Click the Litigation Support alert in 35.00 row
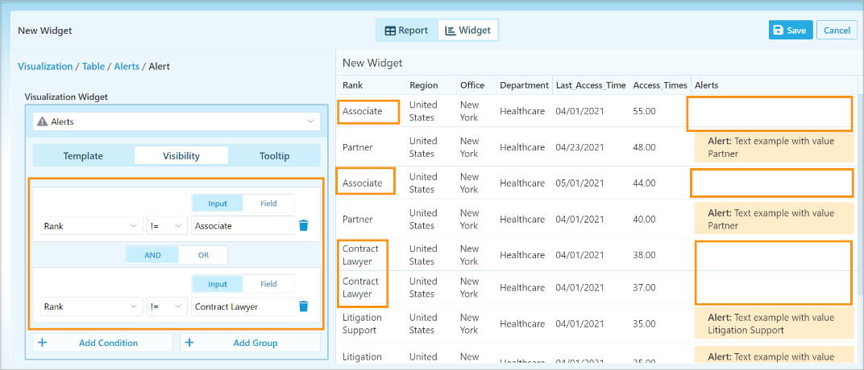This screenshot has width=864, height=370. (x=773, y=324)
